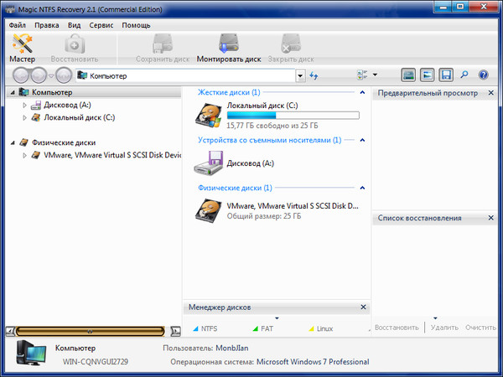This screenshot has height=377, width=503.
Task: Select the Дисковод (A:) floppy icon in main pane
Action: pos(210,163)
